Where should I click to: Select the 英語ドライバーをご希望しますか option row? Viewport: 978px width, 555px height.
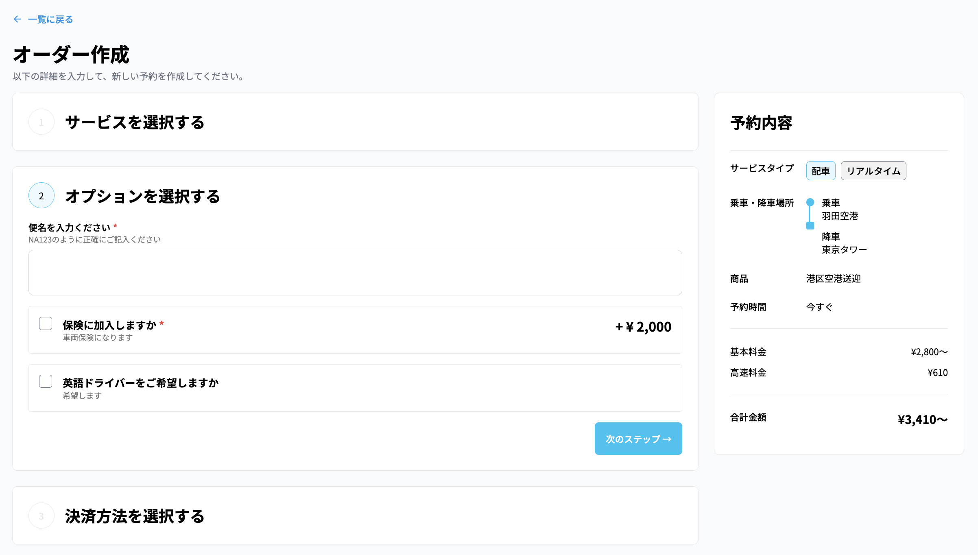pyautogui.click(x=355, y=388)
